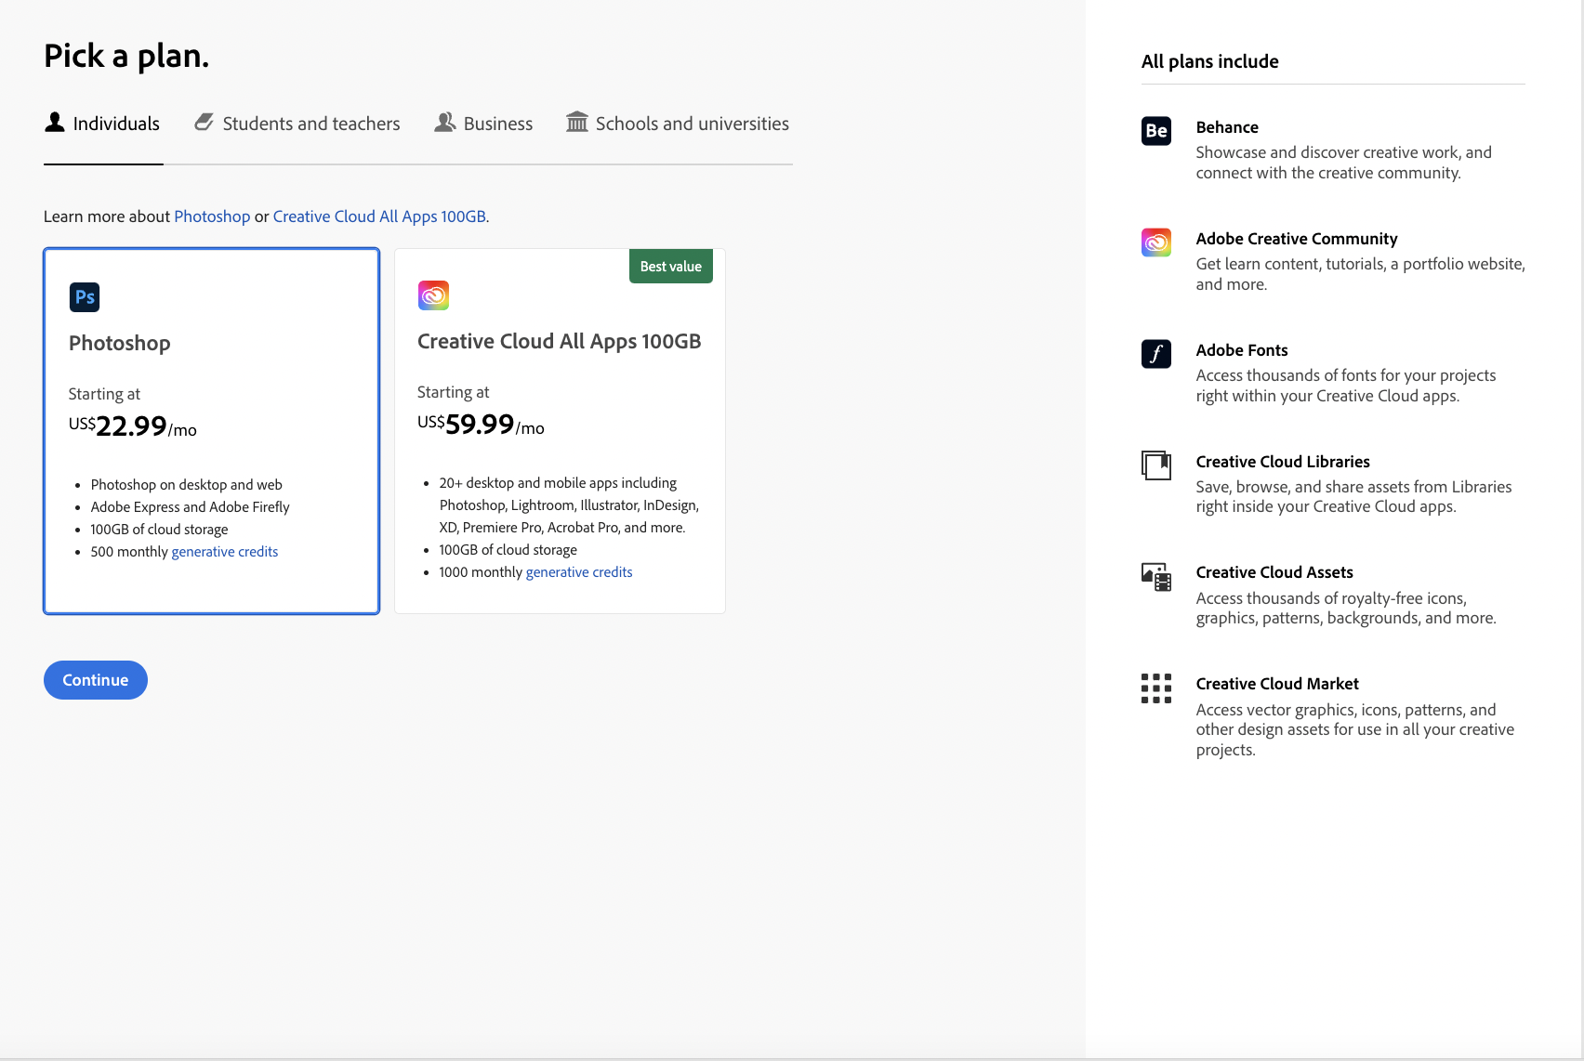The height and width of the screenshot is (1061, 1584).
Task: Open generative credits link in All Apps card
Action: point(579,572)
